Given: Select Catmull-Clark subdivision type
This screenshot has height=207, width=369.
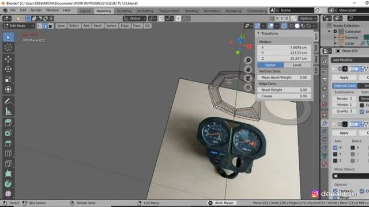Looking at the screenshot, I should click(345, 86).
